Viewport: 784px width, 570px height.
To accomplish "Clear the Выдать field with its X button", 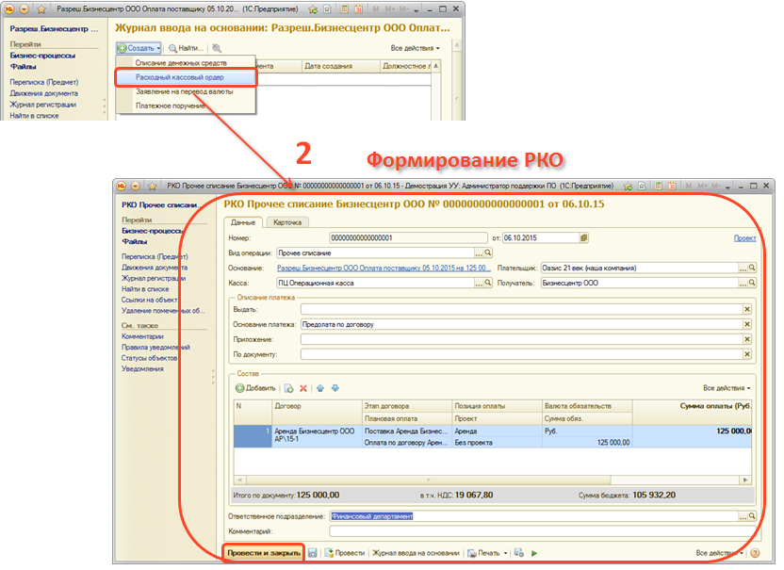I will 747,309.
